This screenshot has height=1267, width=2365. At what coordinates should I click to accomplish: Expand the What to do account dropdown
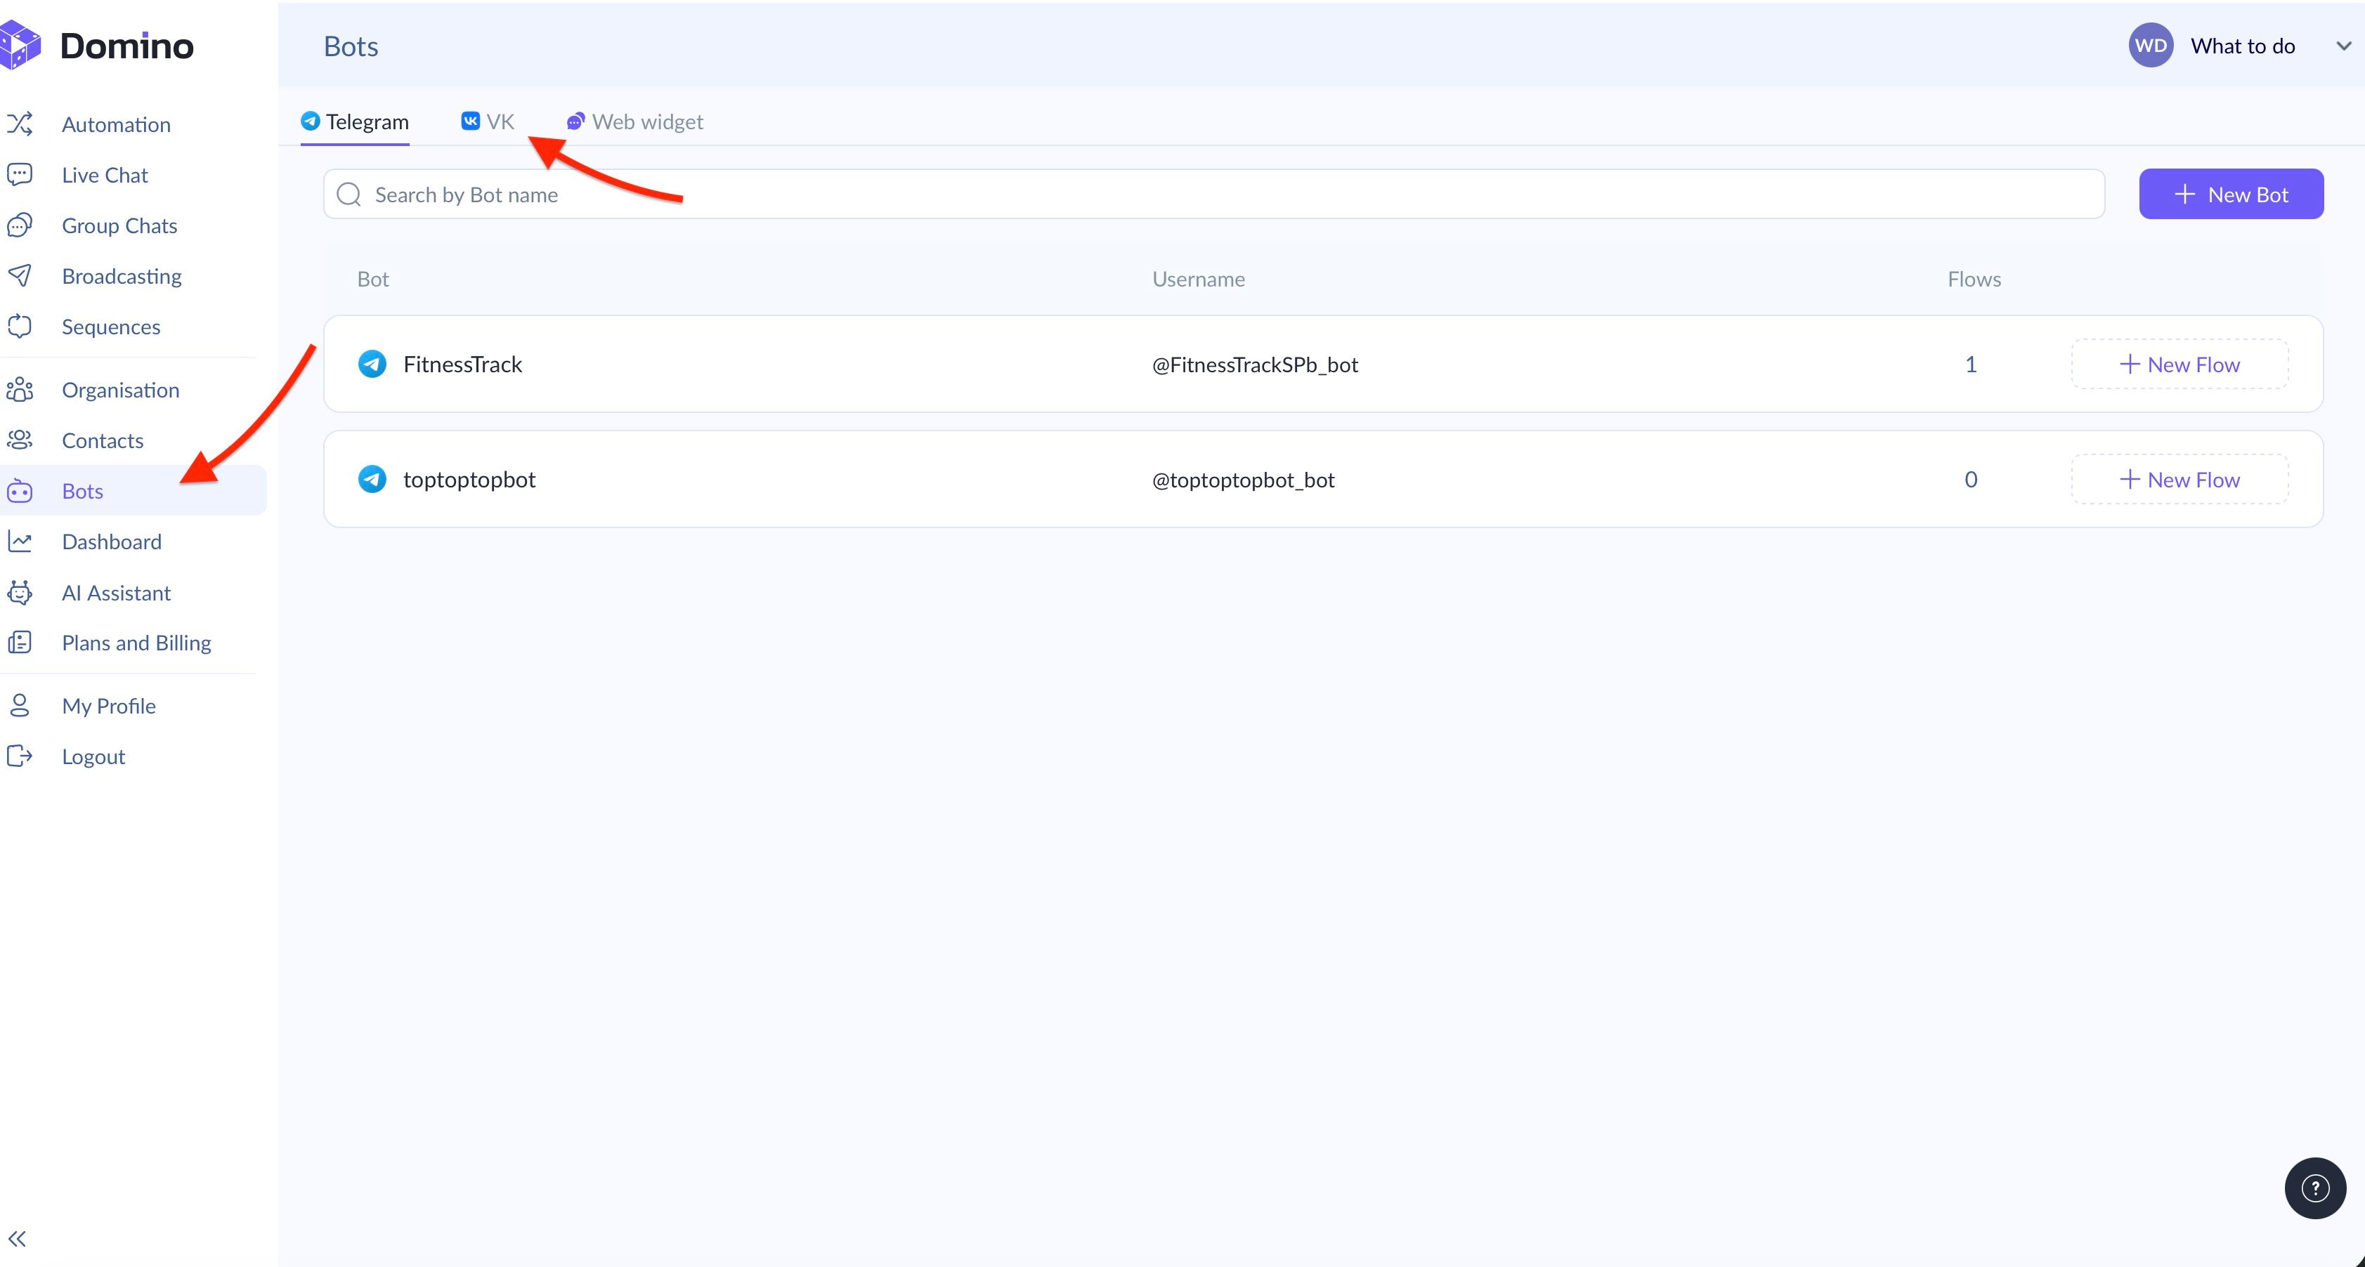pos(2344,44)
